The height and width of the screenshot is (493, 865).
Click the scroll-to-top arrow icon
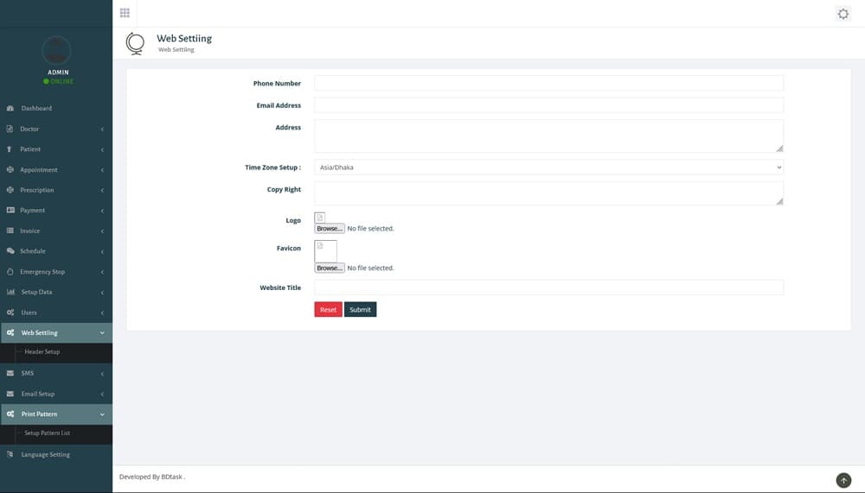843,480
